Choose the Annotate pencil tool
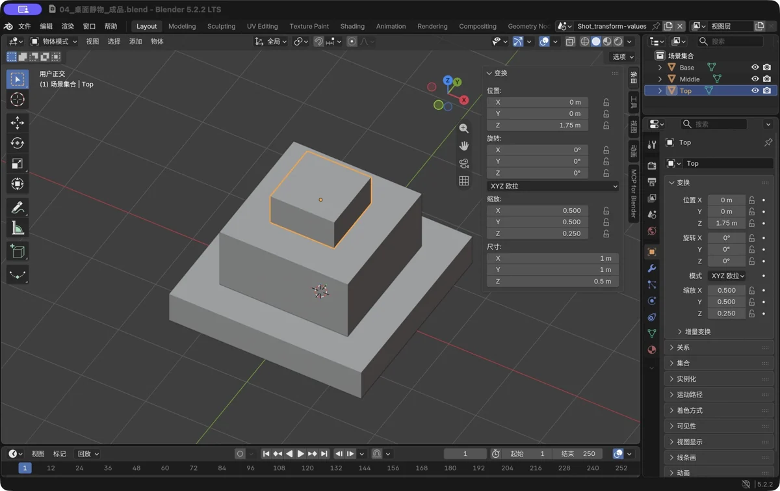The image size is (780, 491). [x=18, y=207]
